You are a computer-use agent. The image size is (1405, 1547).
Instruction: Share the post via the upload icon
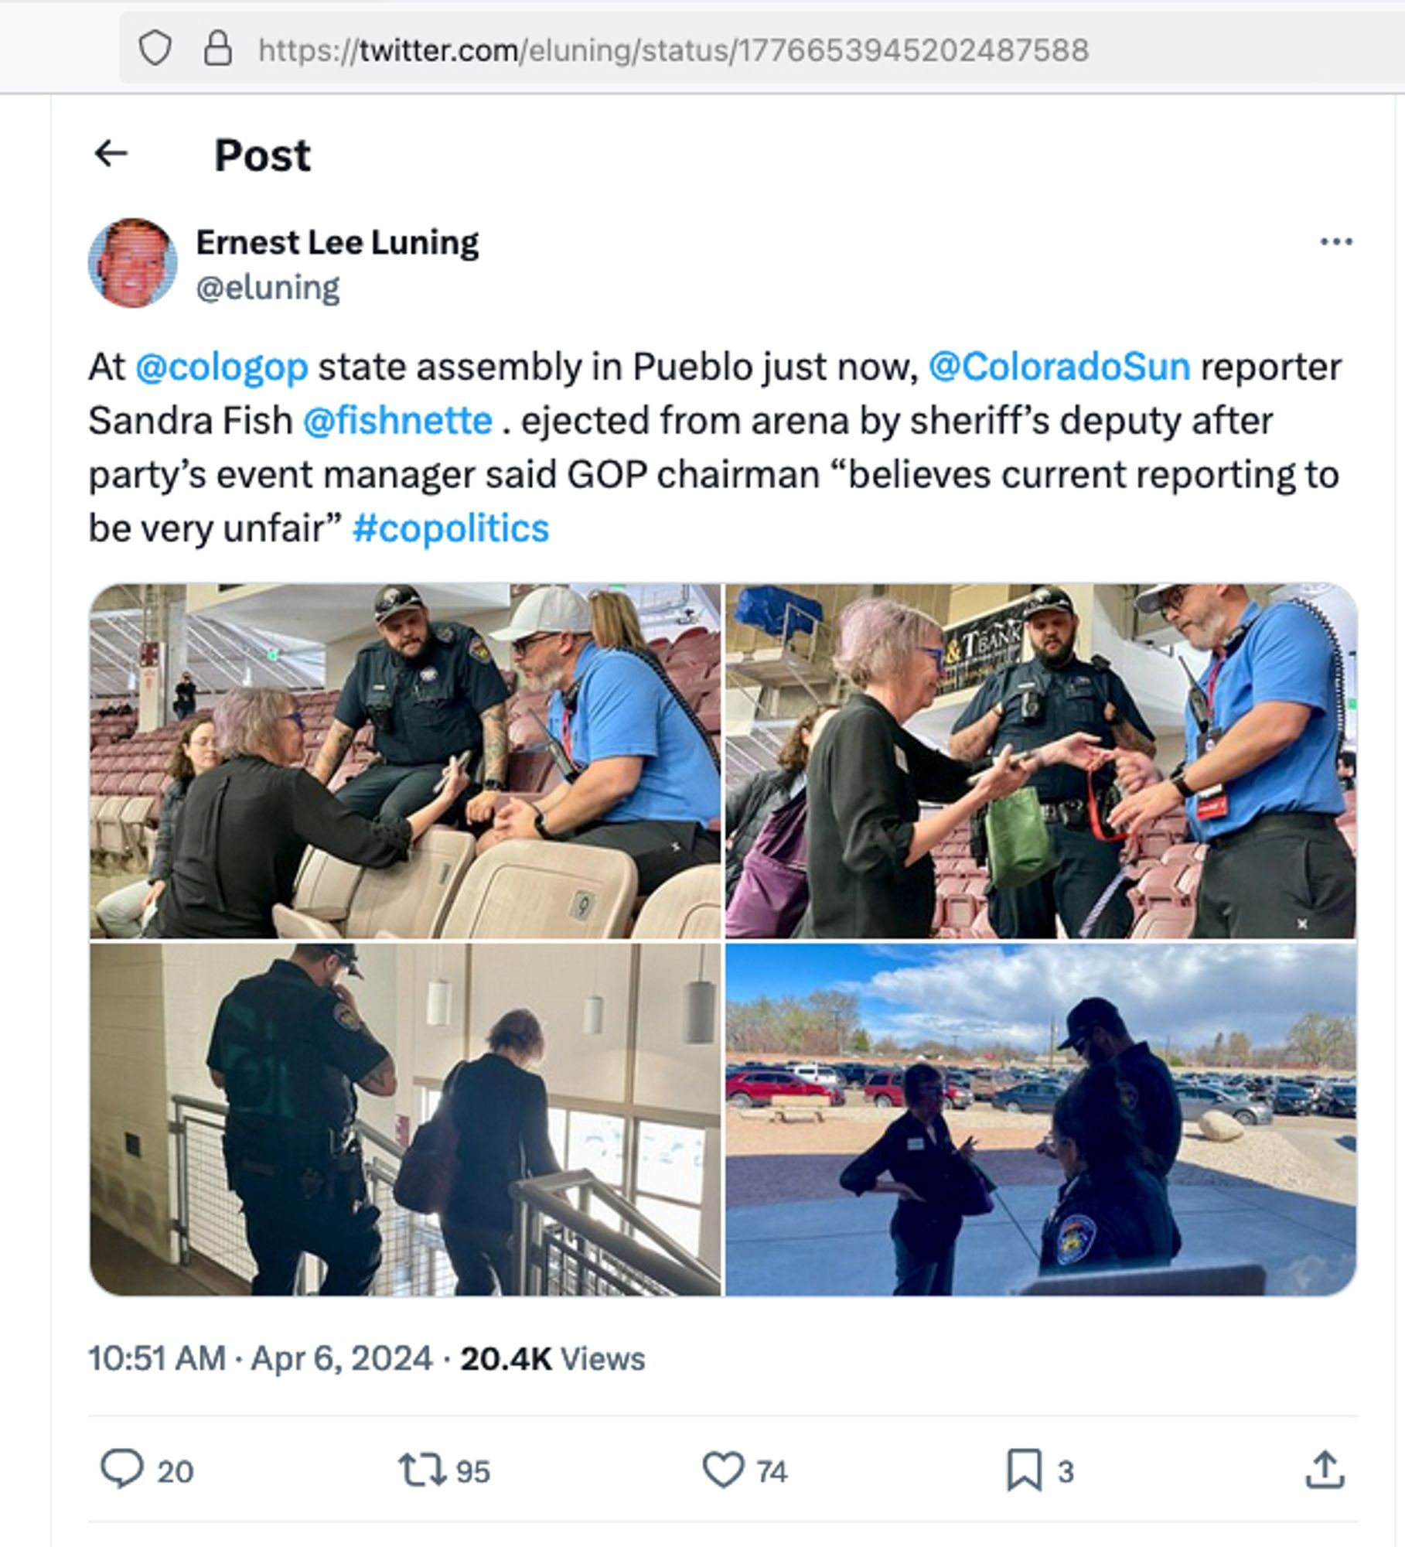pyautogui.click(x=1325, y=1469)
